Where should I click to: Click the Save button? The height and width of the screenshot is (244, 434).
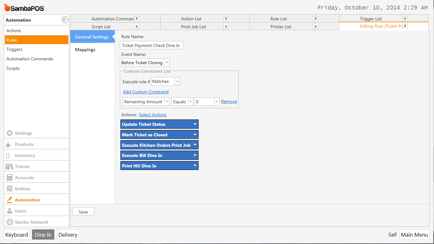tap(83, 212)
